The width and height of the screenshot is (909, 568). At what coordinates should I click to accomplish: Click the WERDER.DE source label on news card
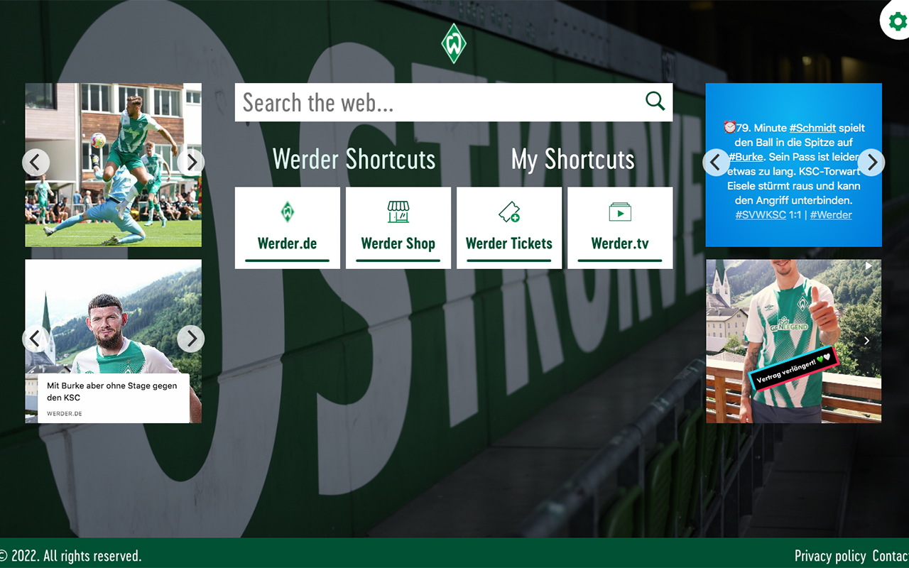65,413
